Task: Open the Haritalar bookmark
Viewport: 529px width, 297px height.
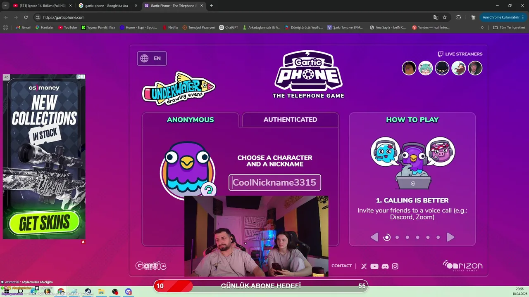Action: tap(45, 28)
